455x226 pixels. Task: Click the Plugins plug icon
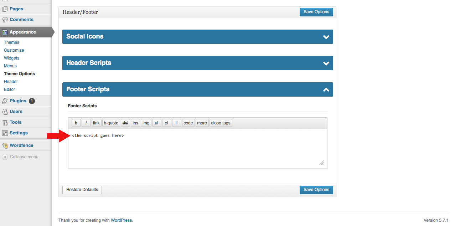(x=5, y=101)
